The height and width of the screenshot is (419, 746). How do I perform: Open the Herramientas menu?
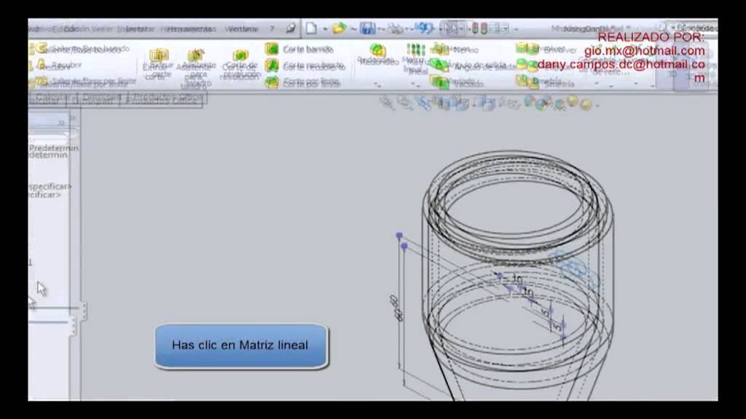pyautogui.click(x=189, y=29)
